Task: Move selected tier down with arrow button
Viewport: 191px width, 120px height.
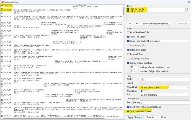Action: coord(137,24)
